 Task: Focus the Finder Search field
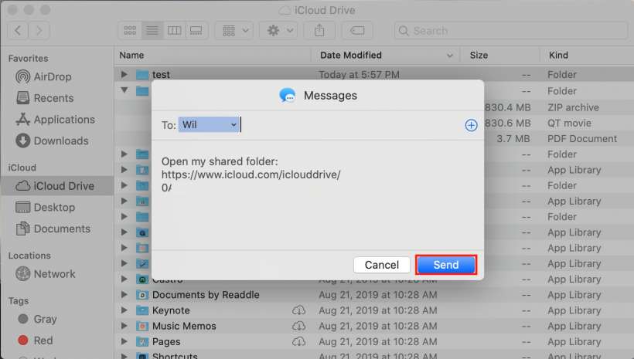pos(512,31)
